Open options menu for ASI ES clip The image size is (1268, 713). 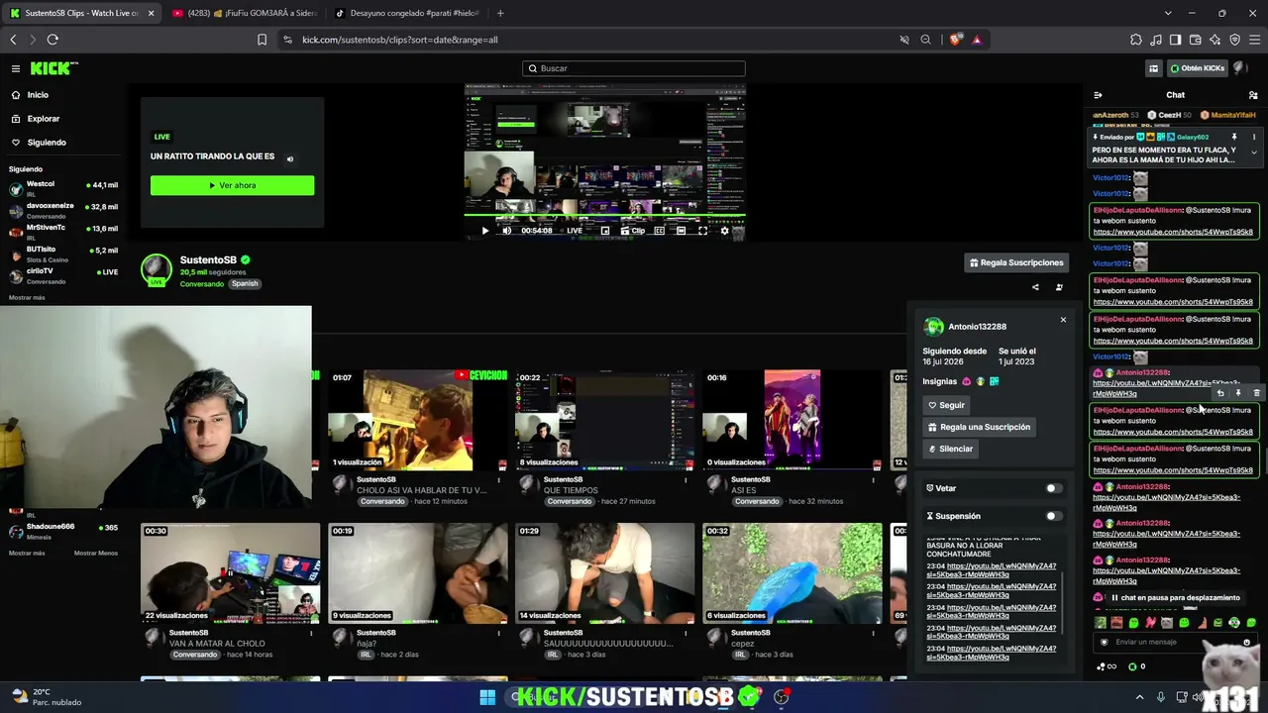874,481
